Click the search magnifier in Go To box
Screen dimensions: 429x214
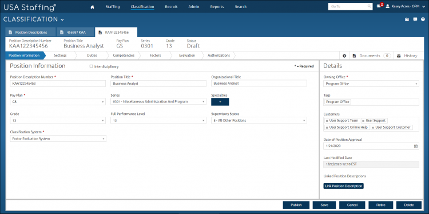tap(370, 6)
